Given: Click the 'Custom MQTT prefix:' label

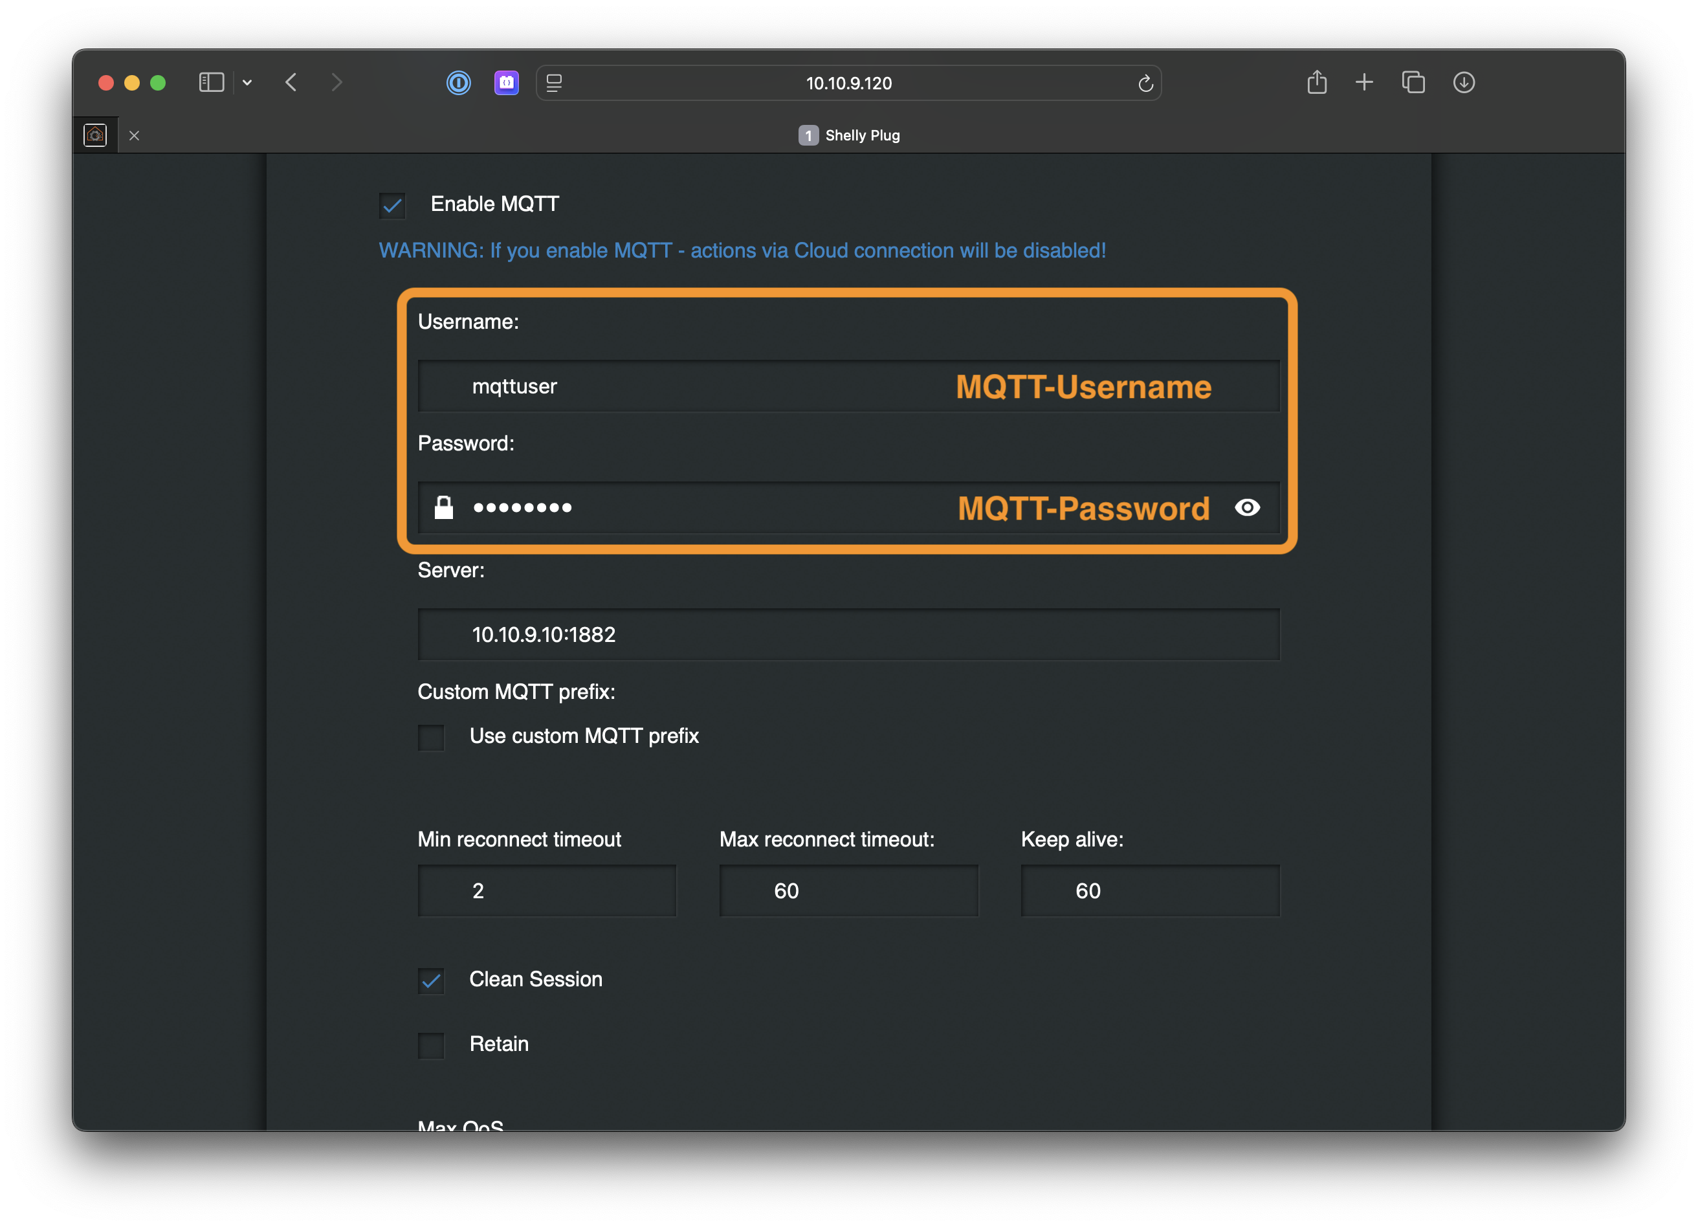Looking at the screenshot, I should tap(516, 692).
